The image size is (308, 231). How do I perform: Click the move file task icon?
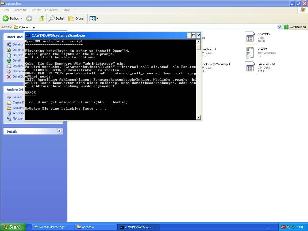click(9, 50)
